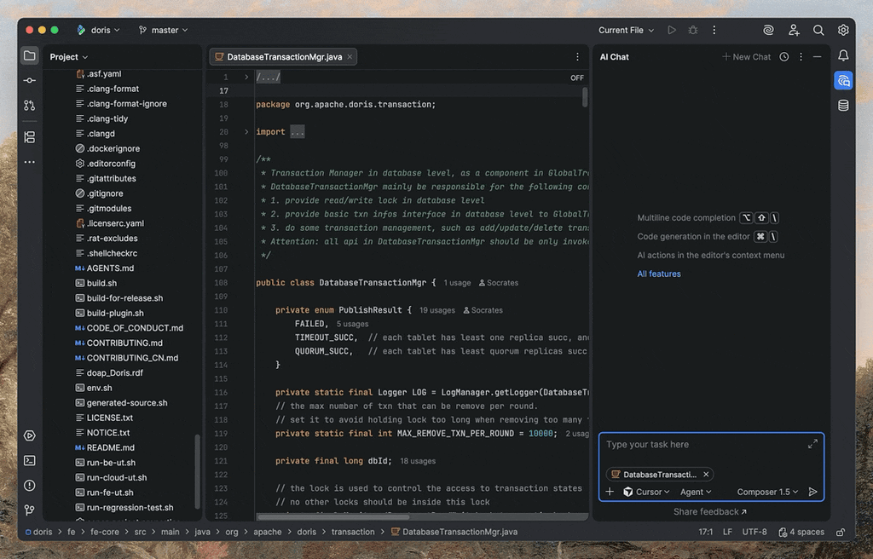Click the 19 usages hint for PublishResult
The height and width of the screenshot is (559, 873).
[x=437, y=310]
